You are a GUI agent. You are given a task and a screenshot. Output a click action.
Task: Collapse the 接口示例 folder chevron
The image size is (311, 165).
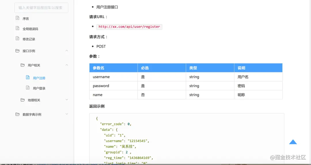[67, 51]
